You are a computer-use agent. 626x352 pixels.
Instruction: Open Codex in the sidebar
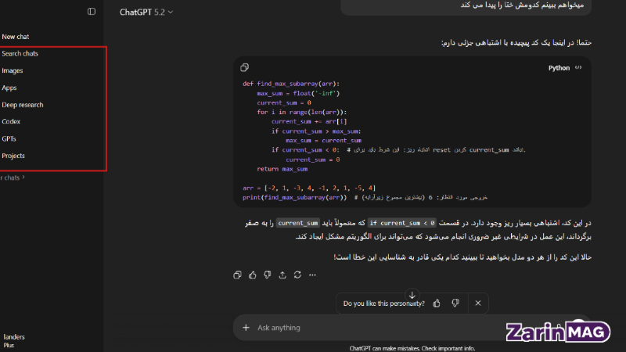(x=11, y=121)
